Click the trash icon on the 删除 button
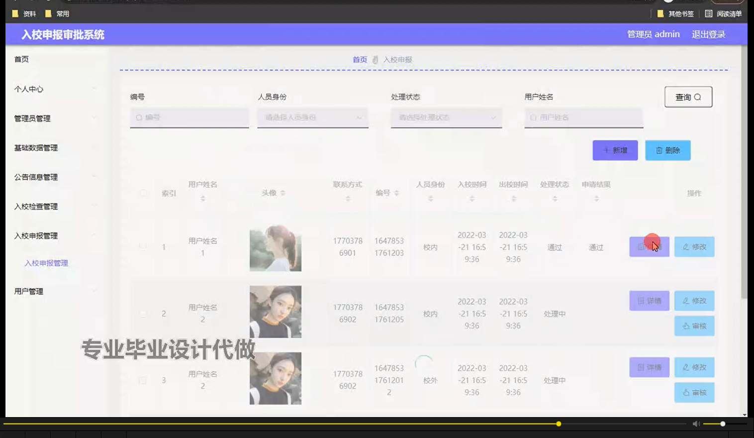The height and width of the screenshot is (438, 754). click(660, 150)
